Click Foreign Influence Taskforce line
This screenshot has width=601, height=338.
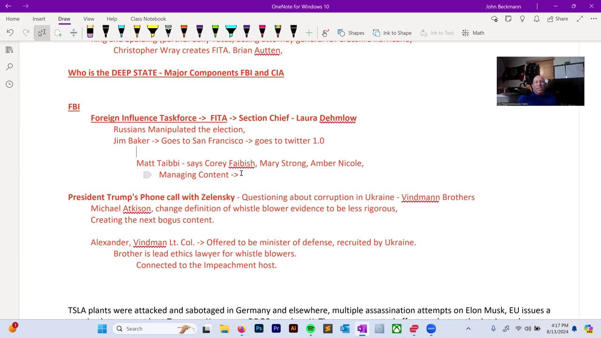(223, 118)
